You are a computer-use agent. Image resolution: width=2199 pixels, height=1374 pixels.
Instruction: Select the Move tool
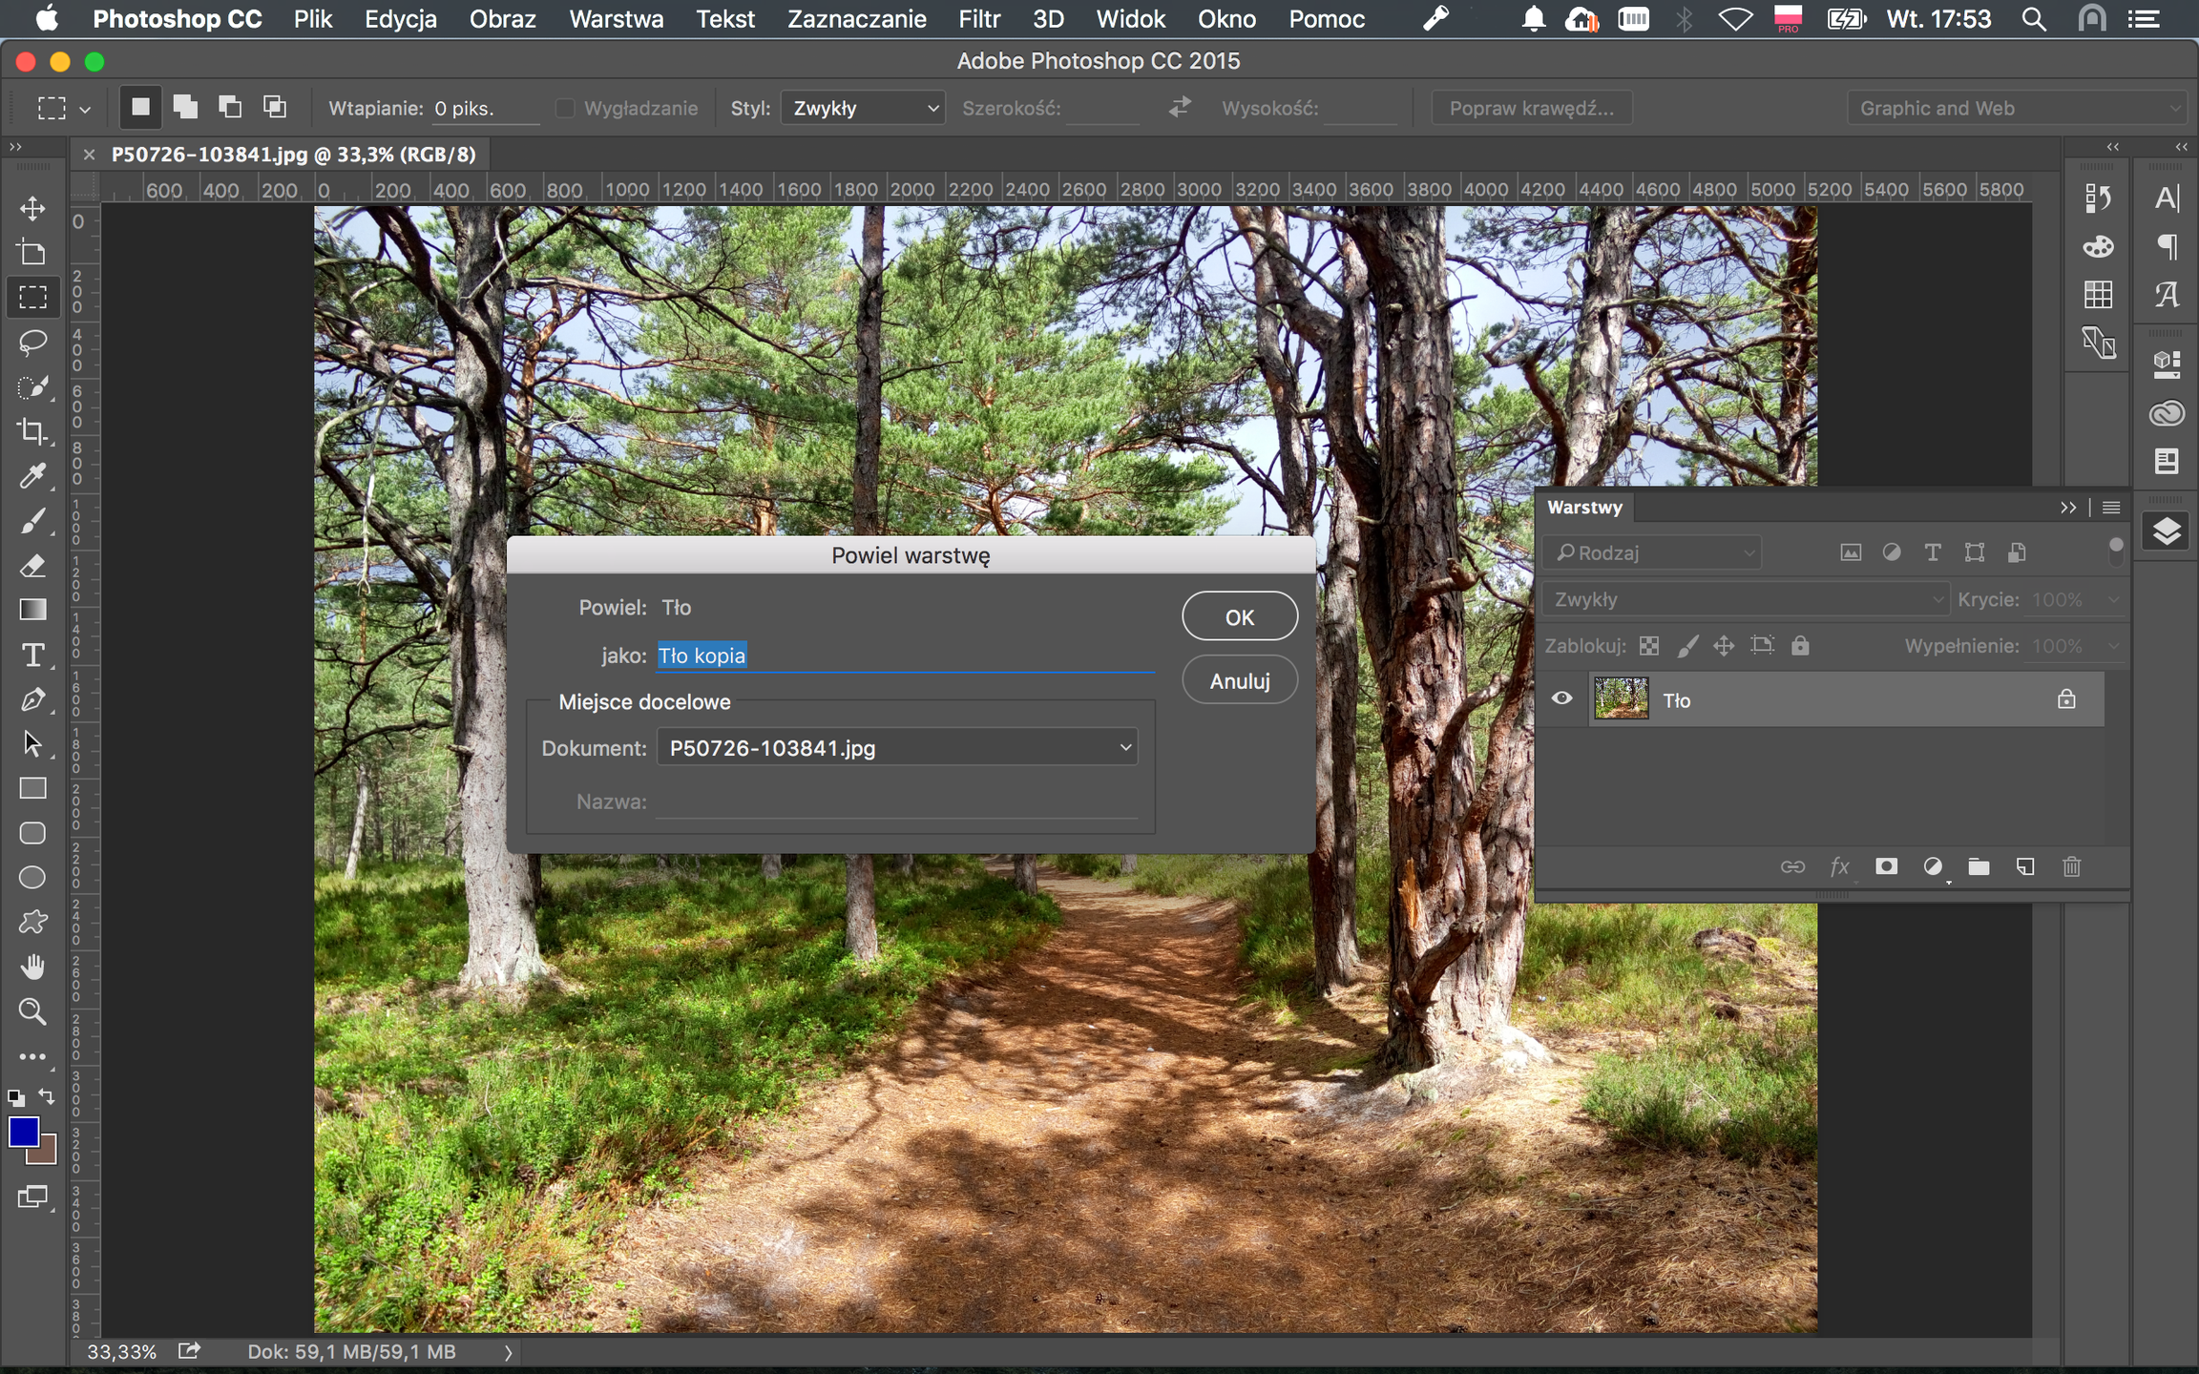32,208
